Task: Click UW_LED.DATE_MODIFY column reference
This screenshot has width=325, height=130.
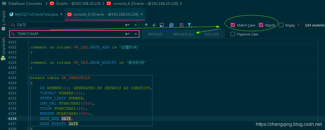Action: 95,62
